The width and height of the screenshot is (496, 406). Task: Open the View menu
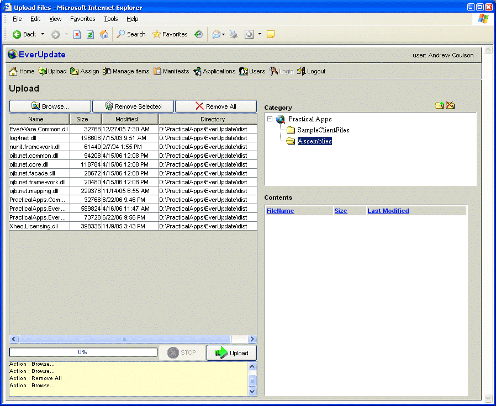(x=55, y=19)
